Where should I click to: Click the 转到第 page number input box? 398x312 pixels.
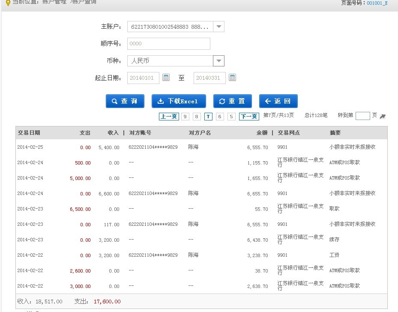(362, 116)
